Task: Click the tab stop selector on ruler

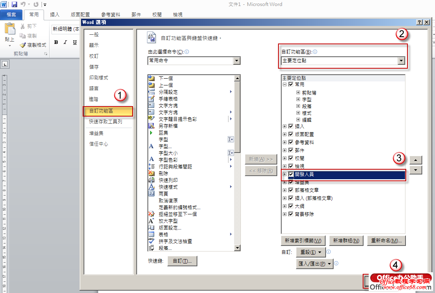Action: (5, 64)
